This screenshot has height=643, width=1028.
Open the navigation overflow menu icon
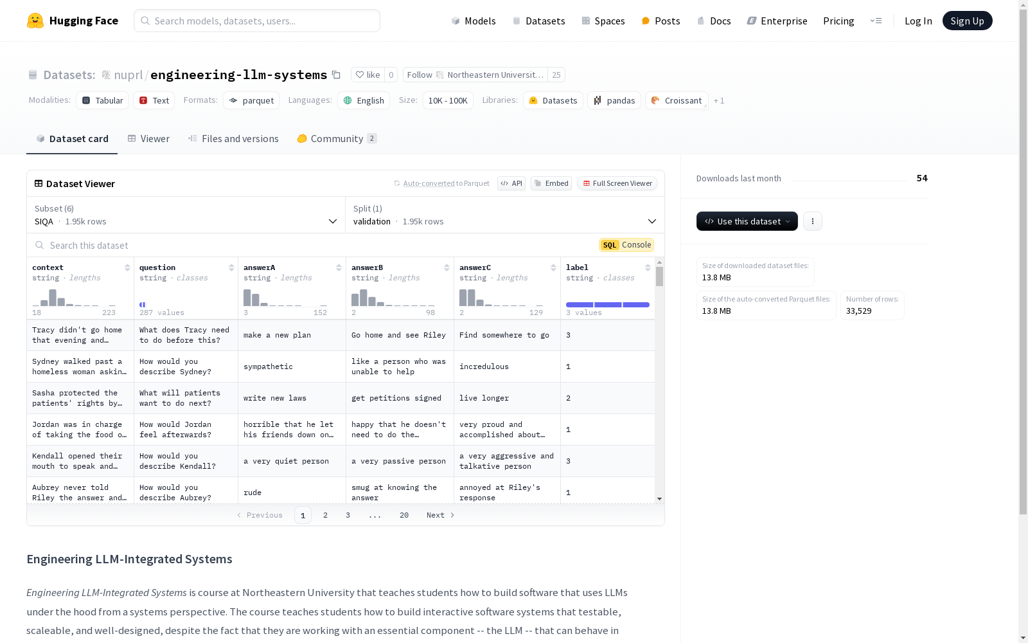pos(876,21)
